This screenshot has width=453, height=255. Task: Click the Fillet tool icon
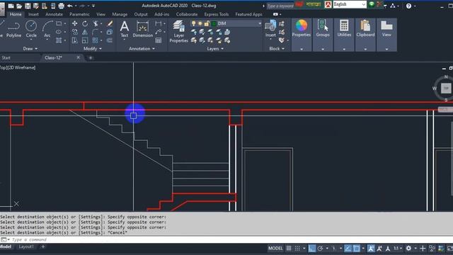(95, 32)
